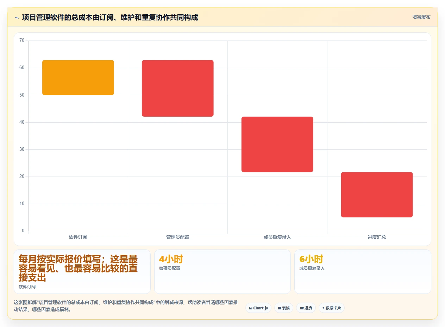Click the chart title 项目管理软件的总成本 heading
The height and width of the screenshot is (327, 445).
[110, 17]
